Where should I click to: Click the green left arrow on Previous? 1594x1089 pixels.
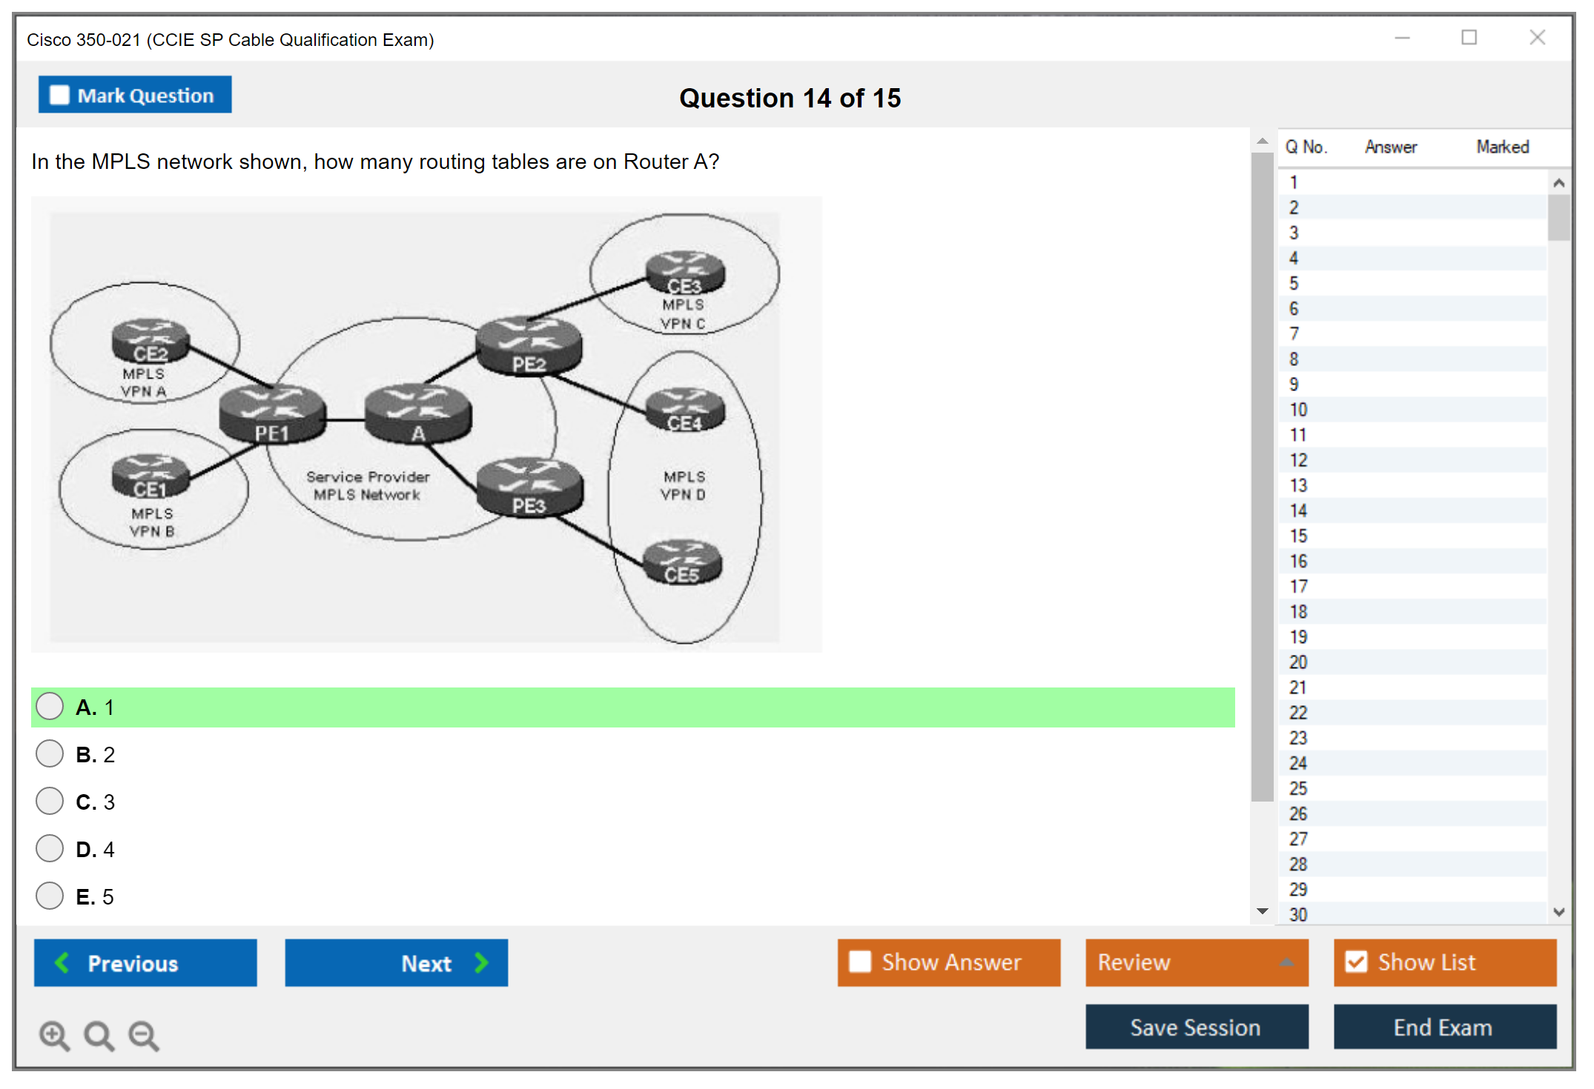click(x=62, y=962)
